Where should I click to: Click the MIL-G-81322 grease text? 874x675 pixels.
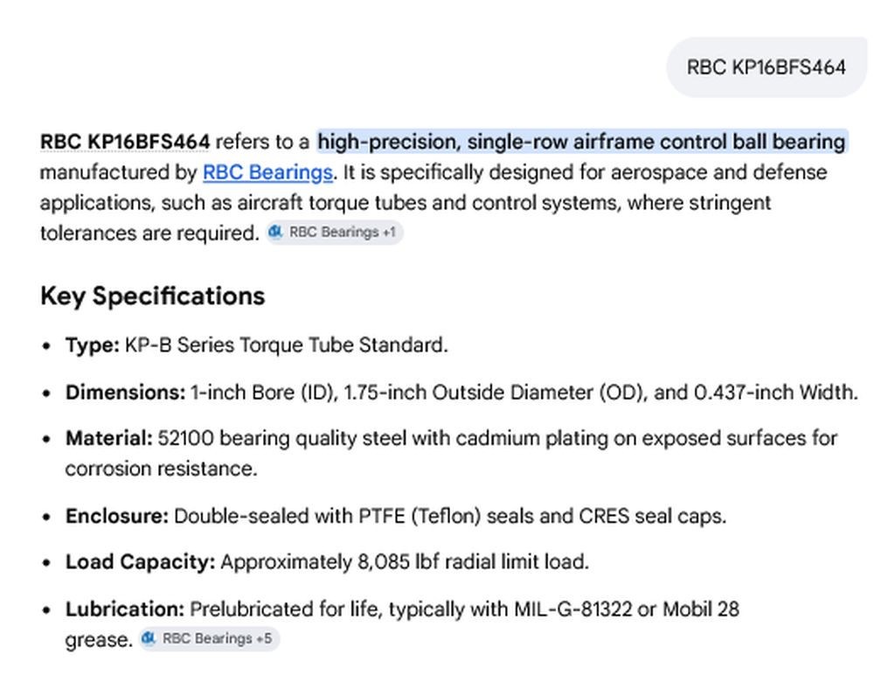click(572, 609)
